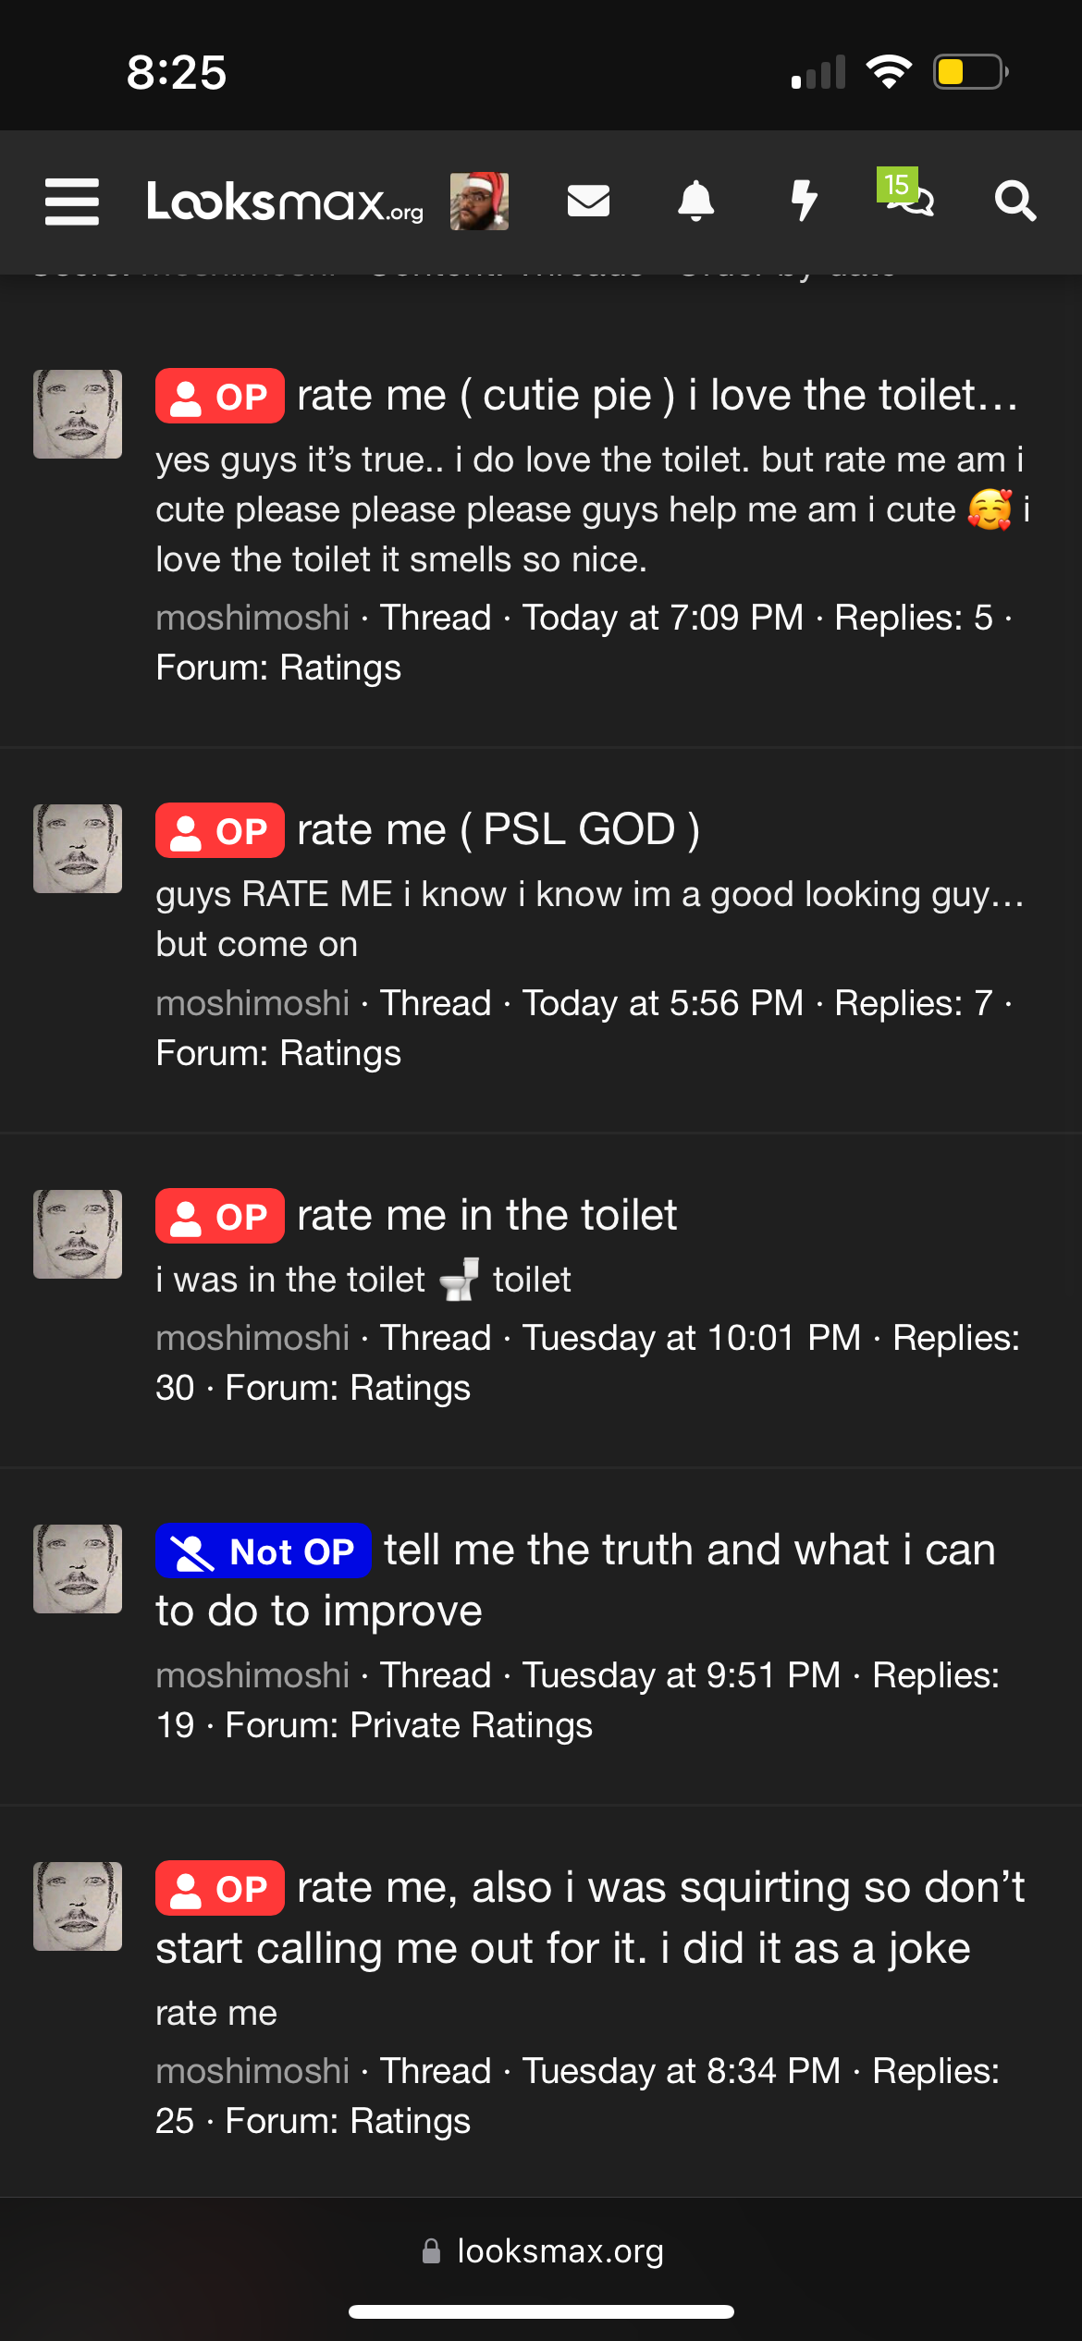Image resolution: width=1082 pixels, height=2341 pixels.
Task: Open Private Ratings forum link
Action: (472, 1725)
